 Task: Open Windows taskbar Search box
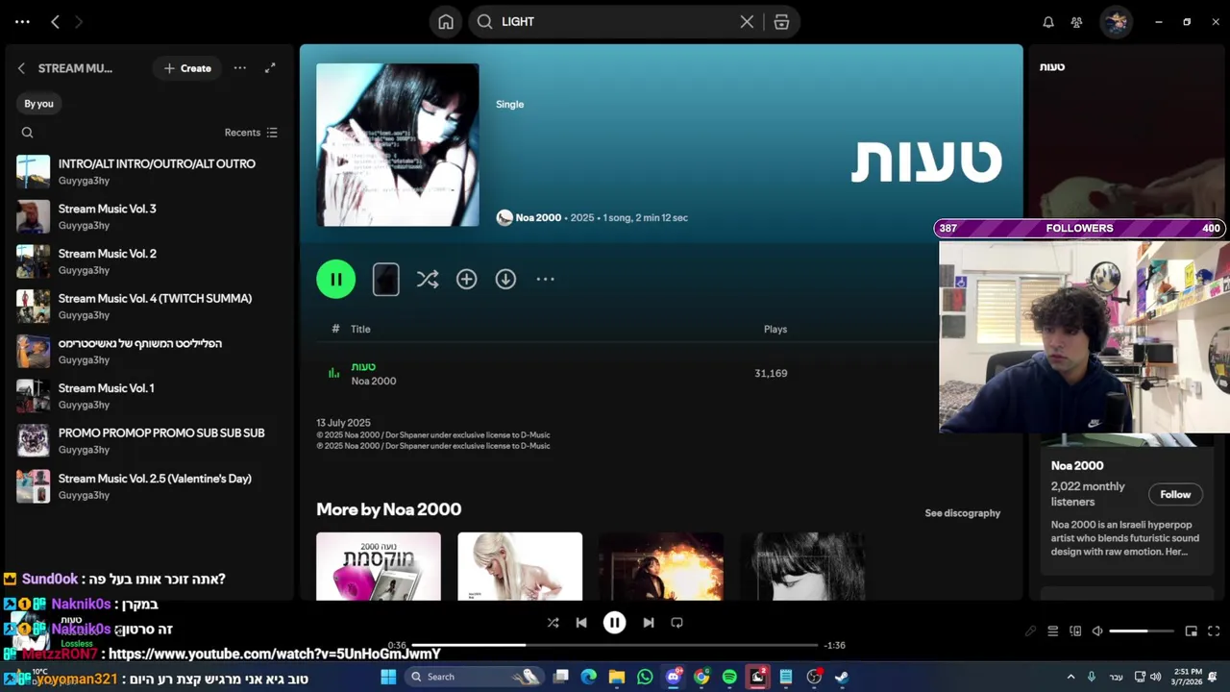point(475,677)
